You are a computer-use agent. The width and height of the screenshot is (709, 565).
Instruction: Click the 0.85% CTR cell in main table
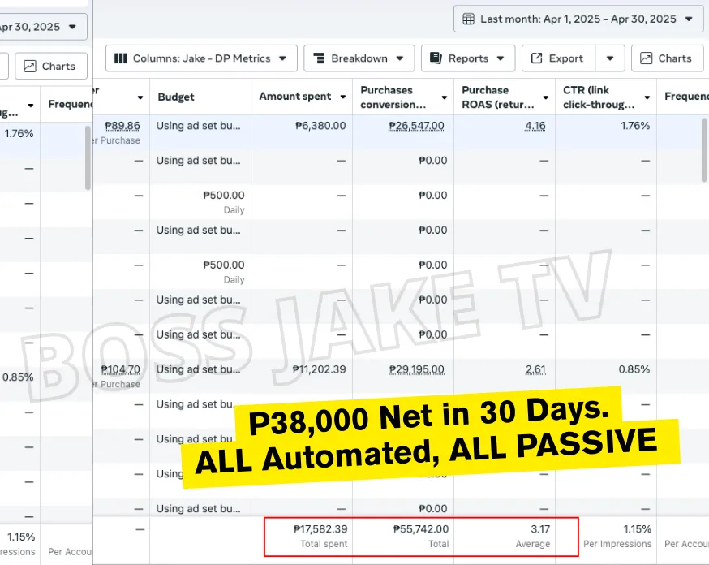coord(634,369)
